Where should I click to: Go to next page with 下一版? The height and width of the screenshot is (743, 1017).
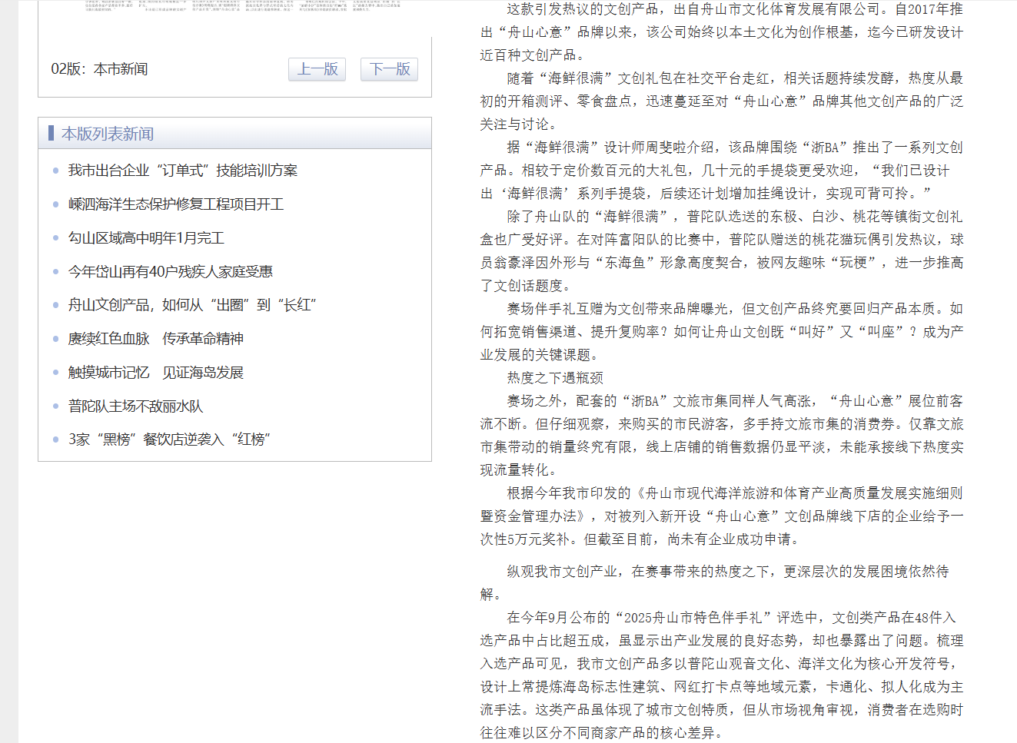click(x=390, y=69)
